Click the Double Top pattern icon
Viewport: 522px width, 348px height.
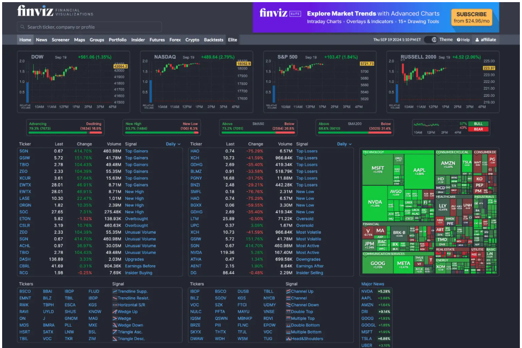click(x=288, y=312)
